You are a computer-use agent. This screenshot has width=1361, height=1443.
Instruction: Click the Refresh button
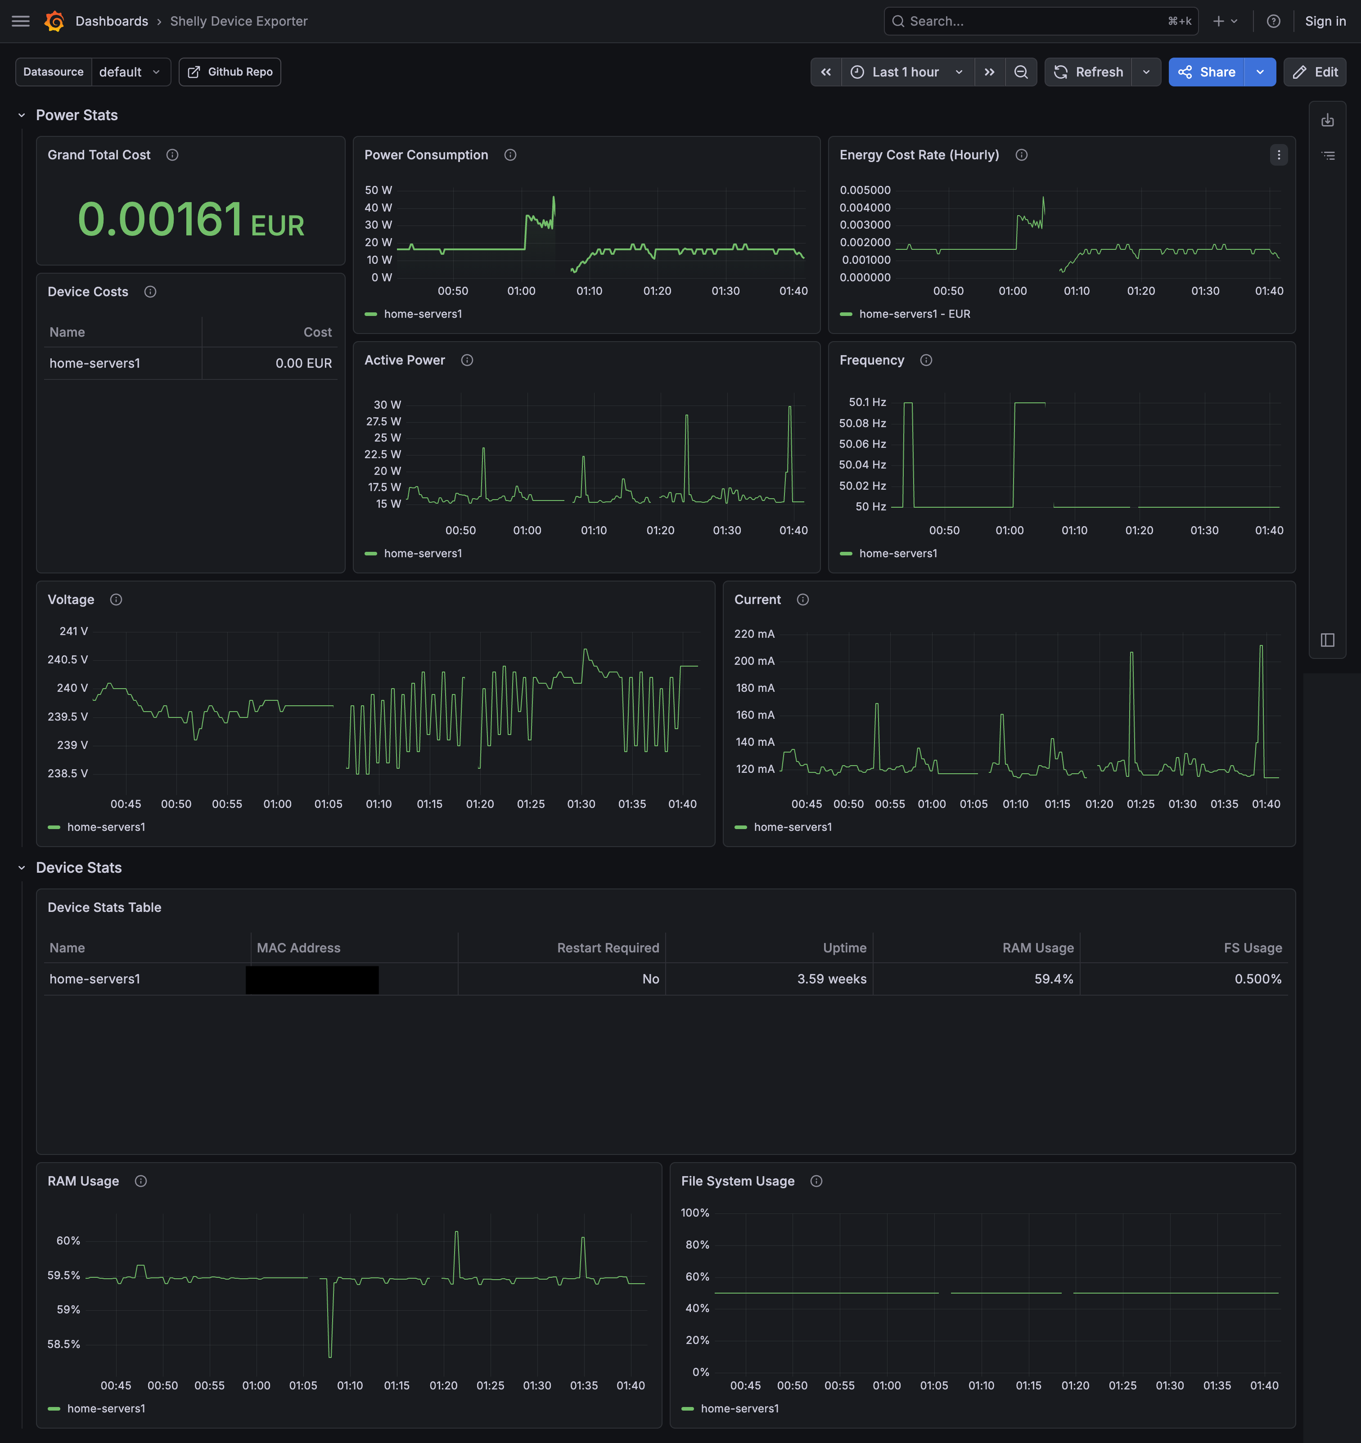tap(1088, 72)
